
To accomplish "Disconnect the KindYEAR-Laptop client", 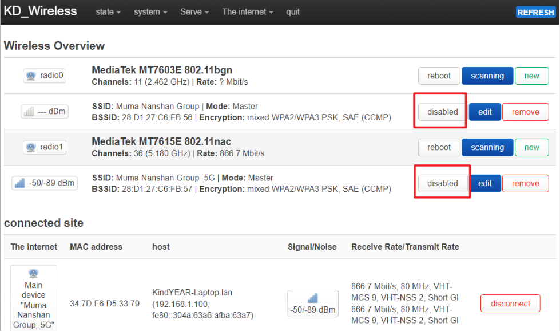I will coord(510,304).
